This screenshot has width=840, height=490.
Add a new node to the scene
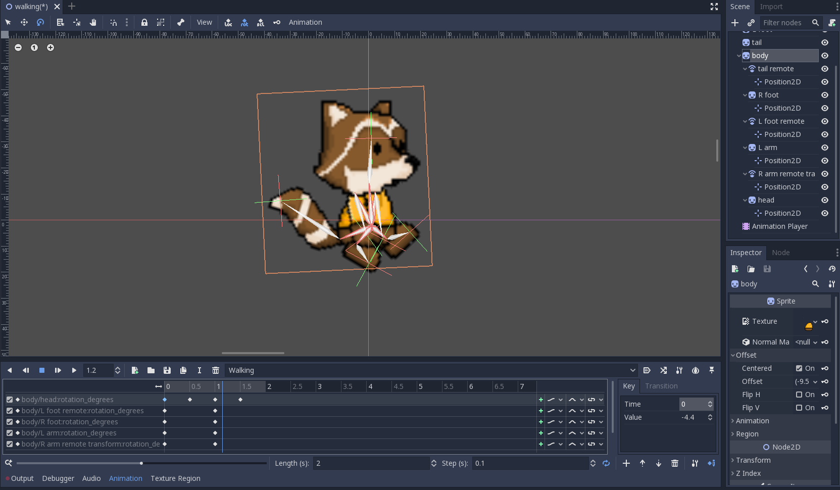[x=735, y=23]
